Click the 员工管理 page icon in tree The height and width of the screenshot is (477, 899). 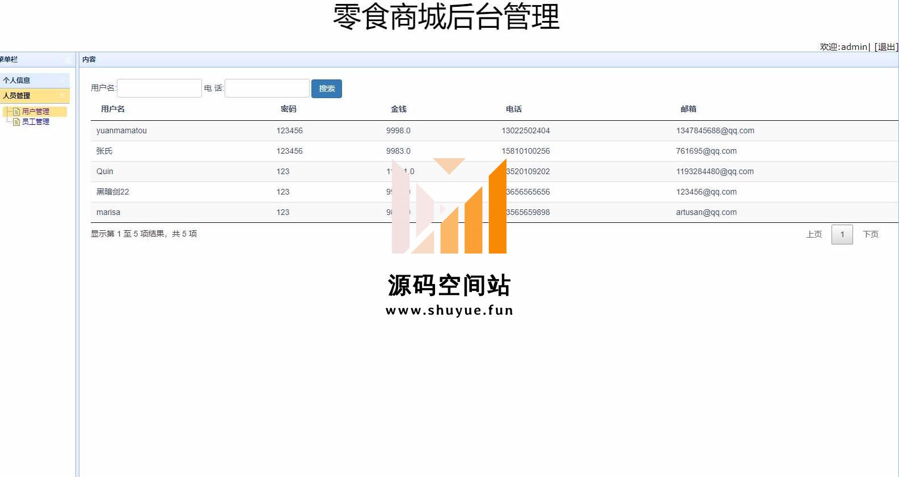16,122
